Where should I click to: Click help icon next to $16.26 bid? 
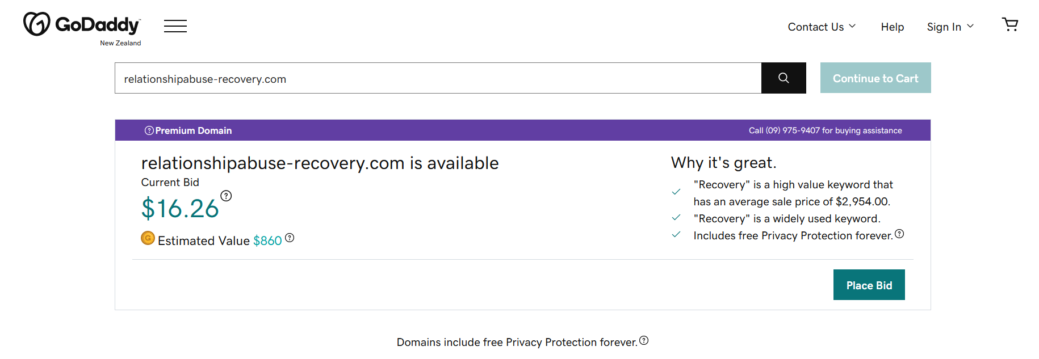(226, 196)
